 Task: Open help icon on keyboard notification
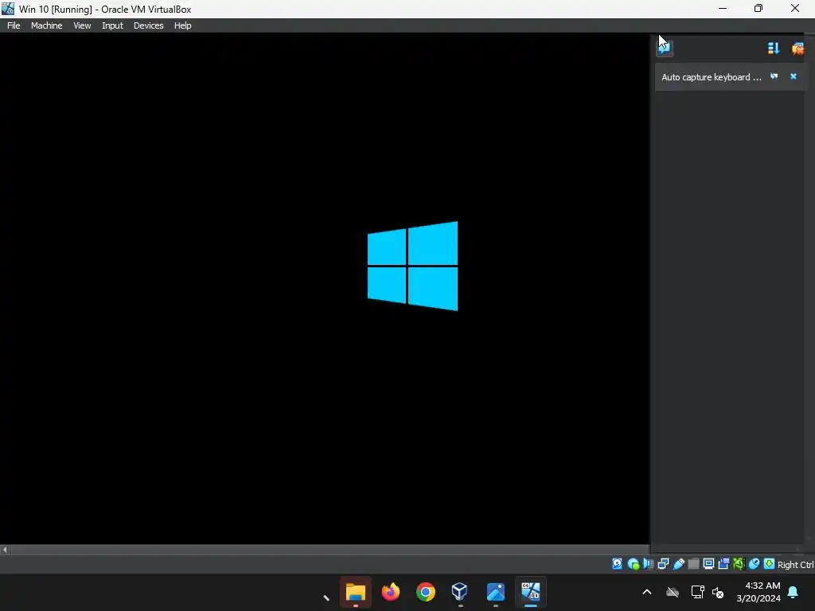click(774, 76)
